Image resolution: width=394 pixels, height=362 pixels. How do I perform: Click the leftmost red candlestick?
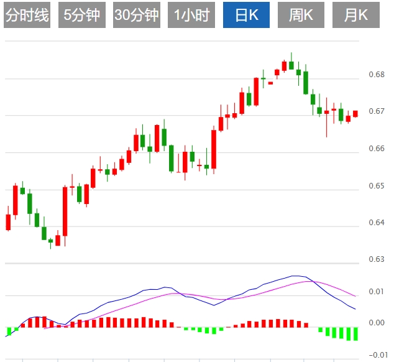[8, 222]
